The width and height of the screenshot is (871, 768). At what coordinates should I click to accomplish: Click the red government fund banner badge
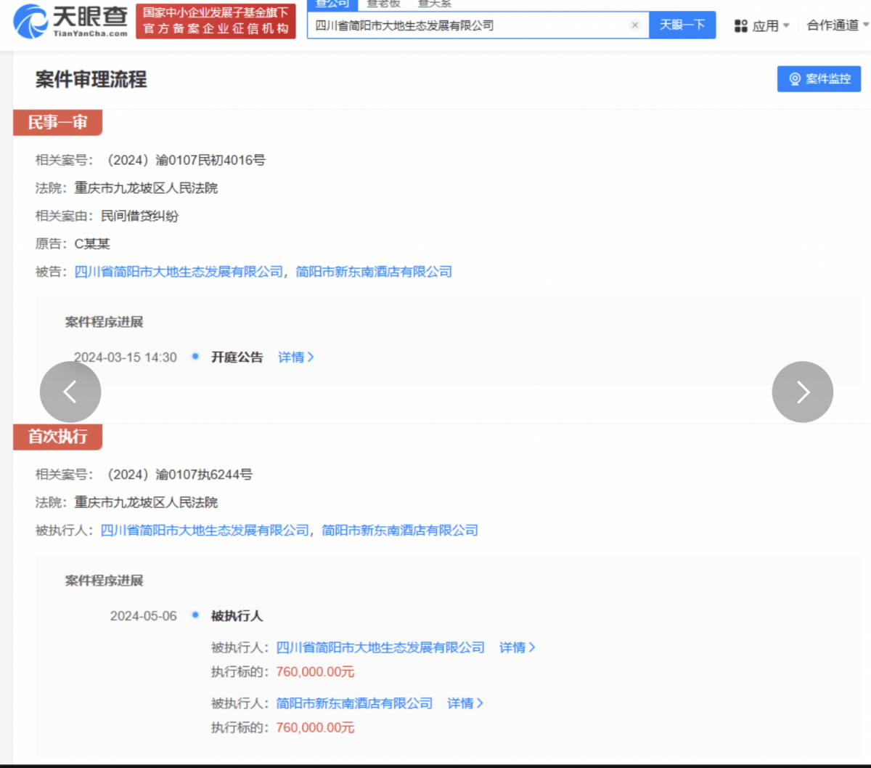click(x=216, y=21)
